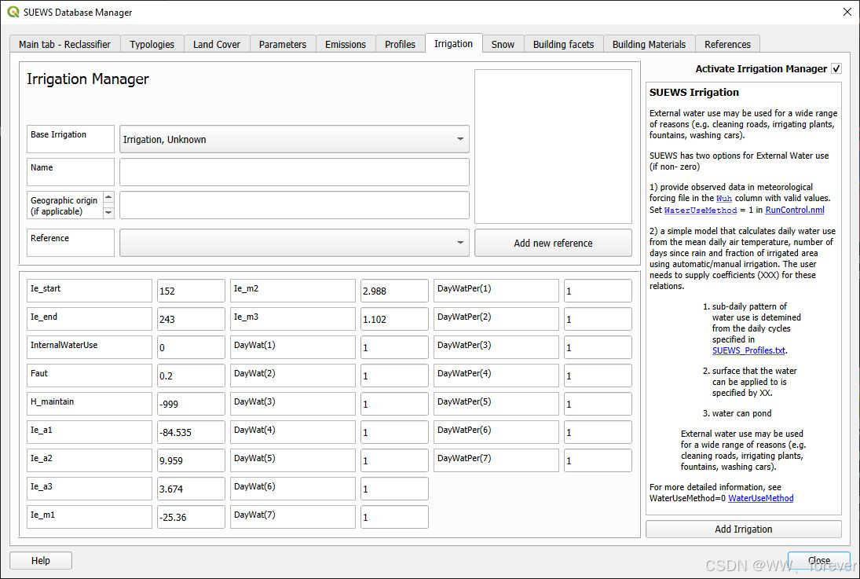Follow the Wuh link
Viewport: 860px width, 579px height.
click(724, 199)
